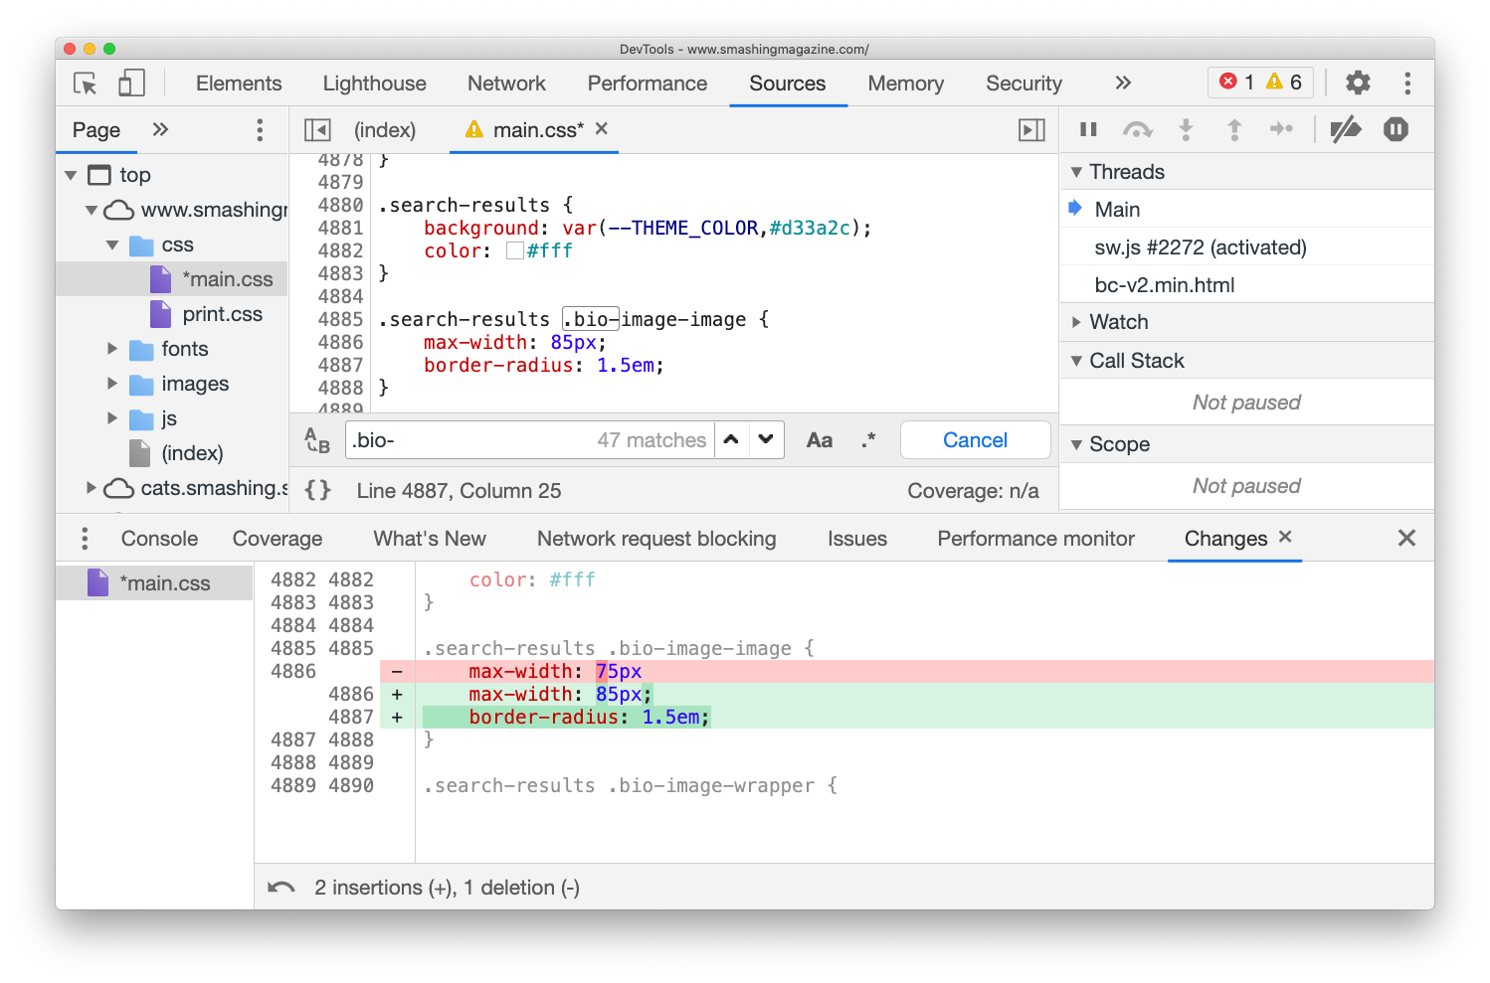This screenshot has width=1490, height=983.
Task: Hide the debugger sidebar icon
Action: [x=1032, y=130]
